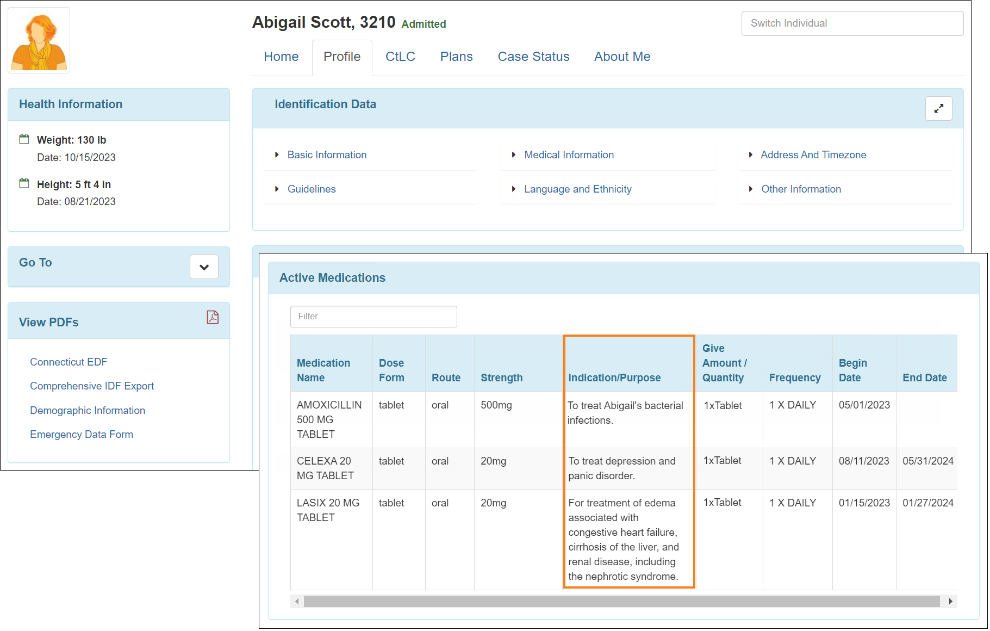Click the scrollbar right arrow in medications table
This screenshot has height=631, width=990.
tap(950, 601)
